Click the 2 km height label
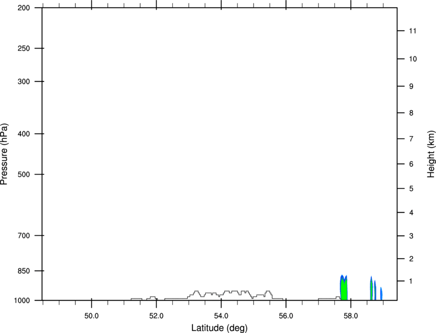 (411, 259)
